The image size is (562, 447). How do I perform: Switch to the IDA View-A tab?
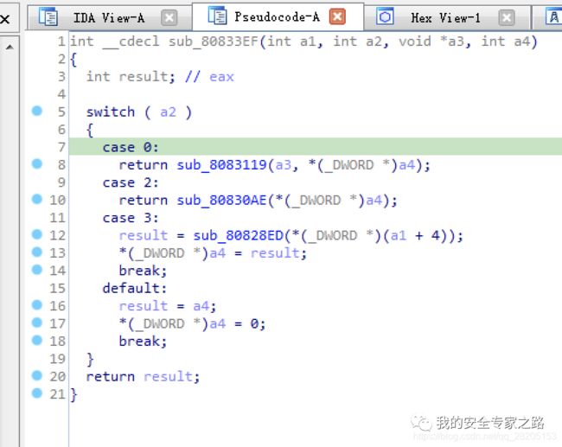[x=109, y=18]
